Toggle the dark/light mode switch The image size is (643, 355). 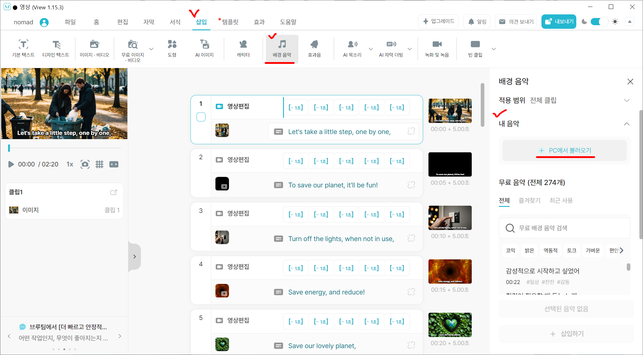(x=599, y=22)
